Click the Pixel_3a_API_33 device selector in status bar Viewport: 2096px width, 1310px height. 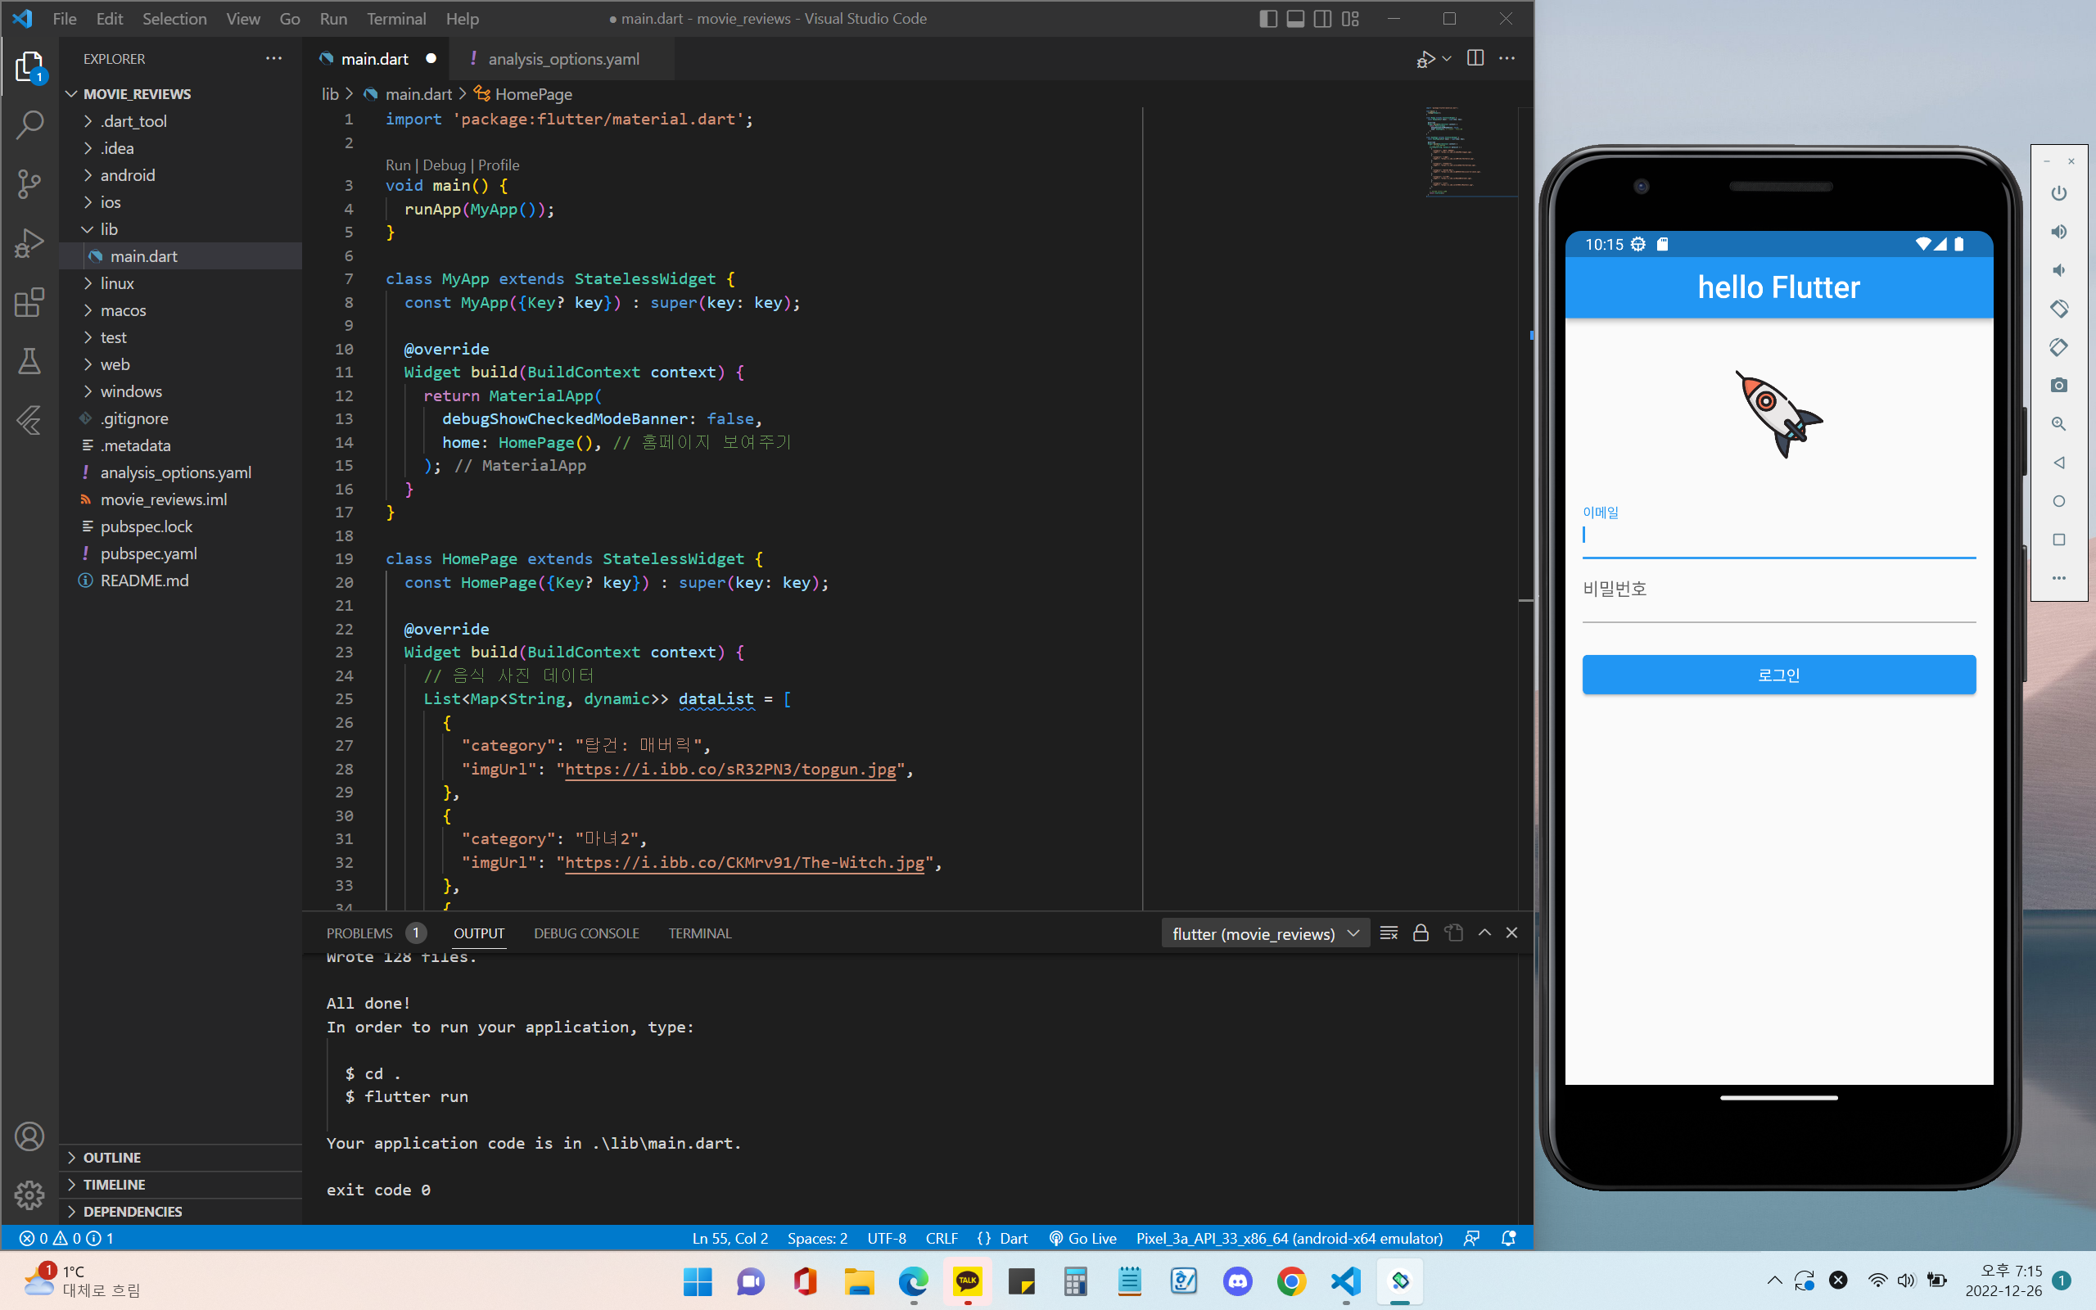pos(1289,1238)
